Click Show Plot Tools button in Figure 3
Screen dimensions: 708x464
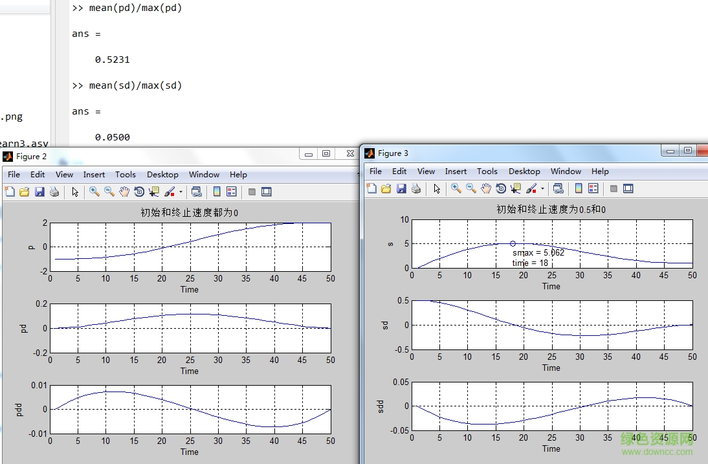pyautogui.click(x=628, y=188)
